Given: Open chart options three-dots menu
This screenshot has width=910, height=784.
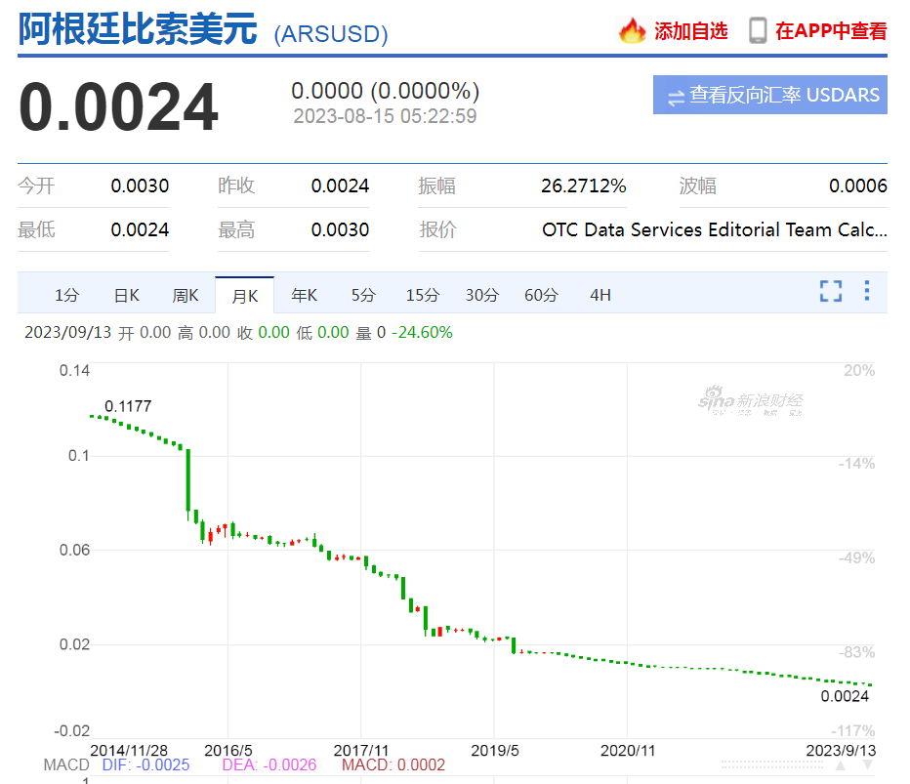Looking at the screenshot, I should tap(866, 291).
